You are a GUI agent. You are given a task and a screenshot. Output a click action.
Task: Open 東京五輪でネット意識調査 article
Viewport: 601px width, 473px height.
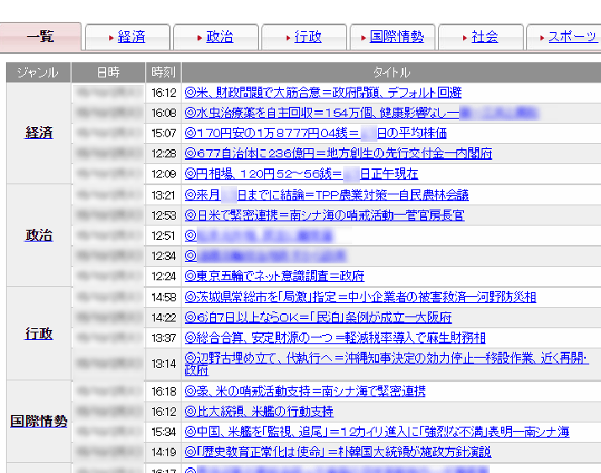click(x=274, y=276)
